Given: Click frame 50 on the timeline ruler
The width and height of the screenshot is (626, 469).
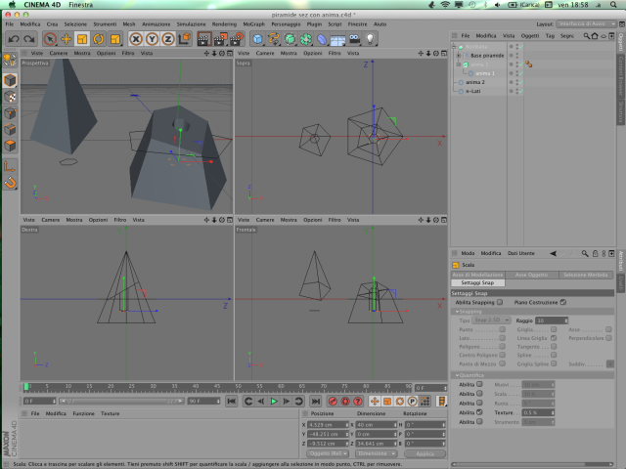Looking at the screenshot, I should [x=238, y=387].
